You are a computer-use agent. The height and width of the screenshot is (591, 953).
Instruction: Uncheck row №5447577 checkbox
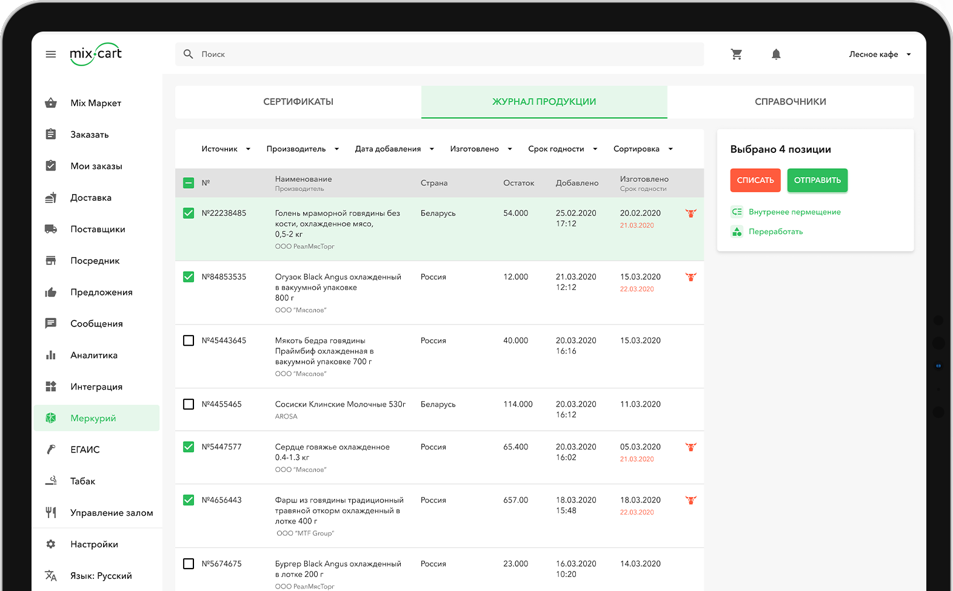(189, 447)
